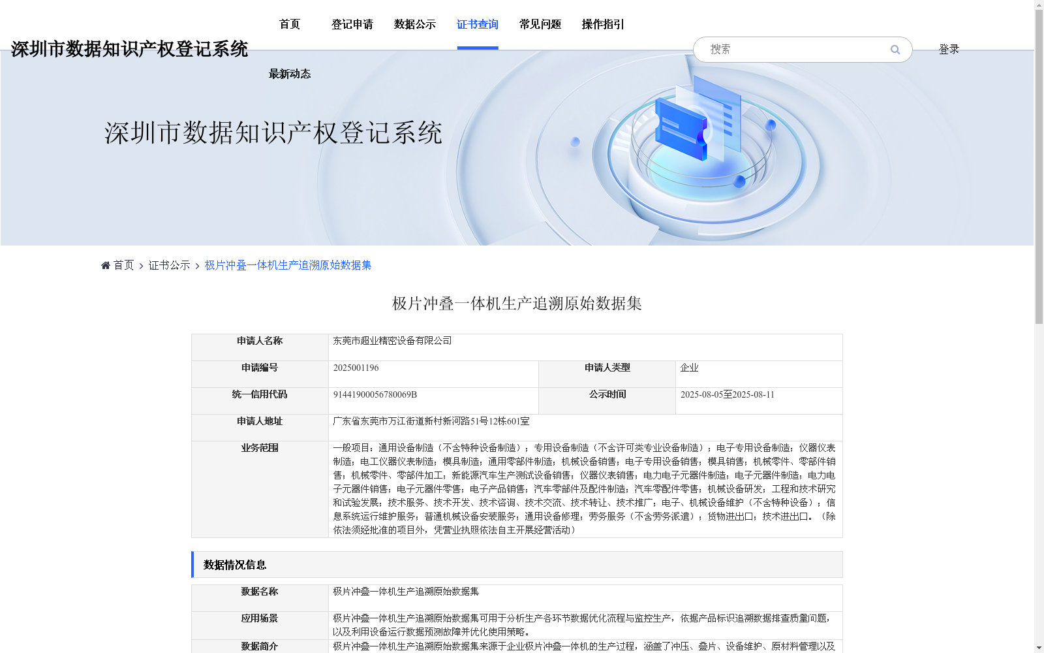Click the 申请人地址 label cell
The image size is (1044, 653).
pos(260,428)
